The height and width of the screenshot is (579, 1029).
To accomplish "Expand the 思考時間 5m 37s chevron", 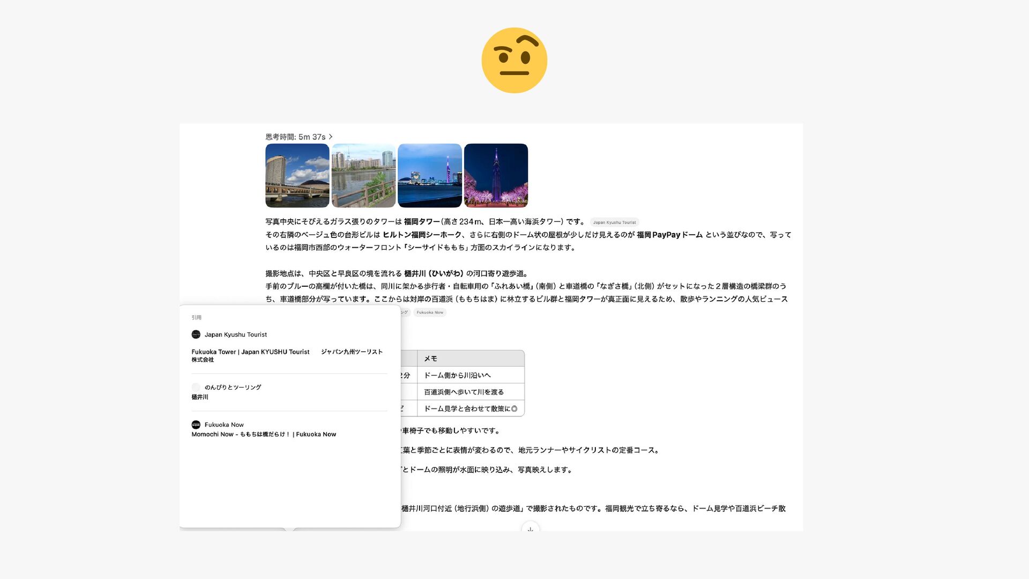I will tap(331, 137).
